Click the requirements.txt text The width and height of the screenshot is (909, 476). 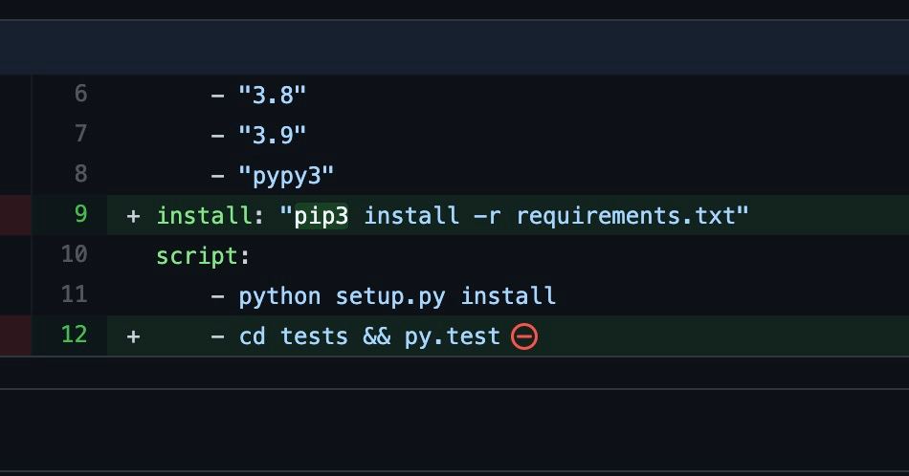pos(626,216)
